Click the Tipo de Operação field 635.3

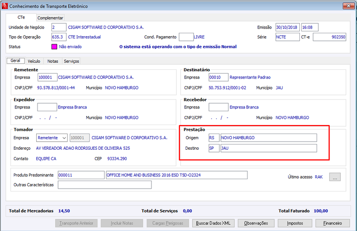(59, 37)
